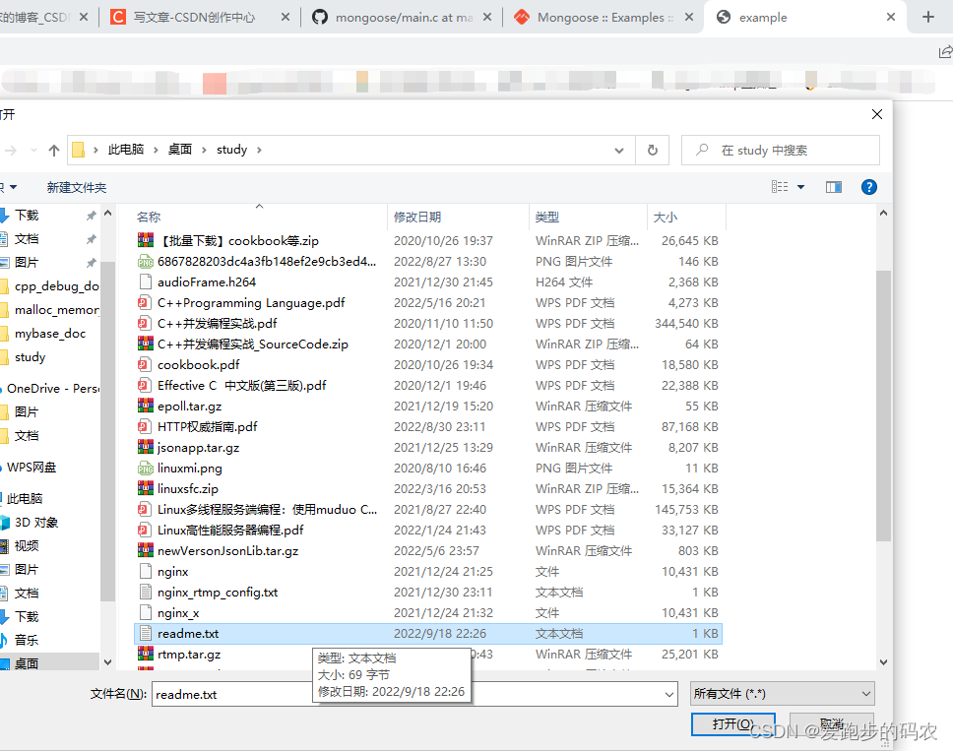
Task: Click the refresh icon beside the path bar
Action: [x=652, y=150]
